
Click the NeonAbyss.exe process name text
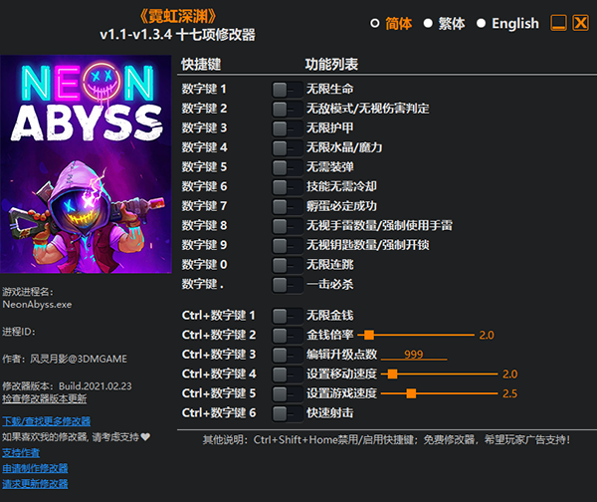tap(37, 305)
